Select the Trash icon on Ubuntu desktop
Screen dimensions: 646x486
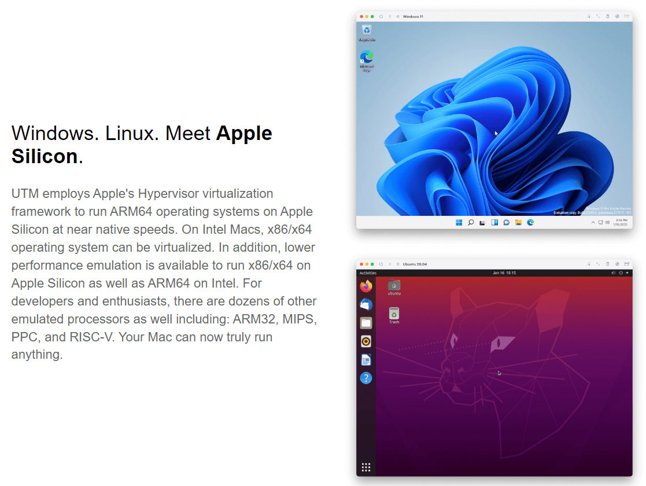pos(394,315)
